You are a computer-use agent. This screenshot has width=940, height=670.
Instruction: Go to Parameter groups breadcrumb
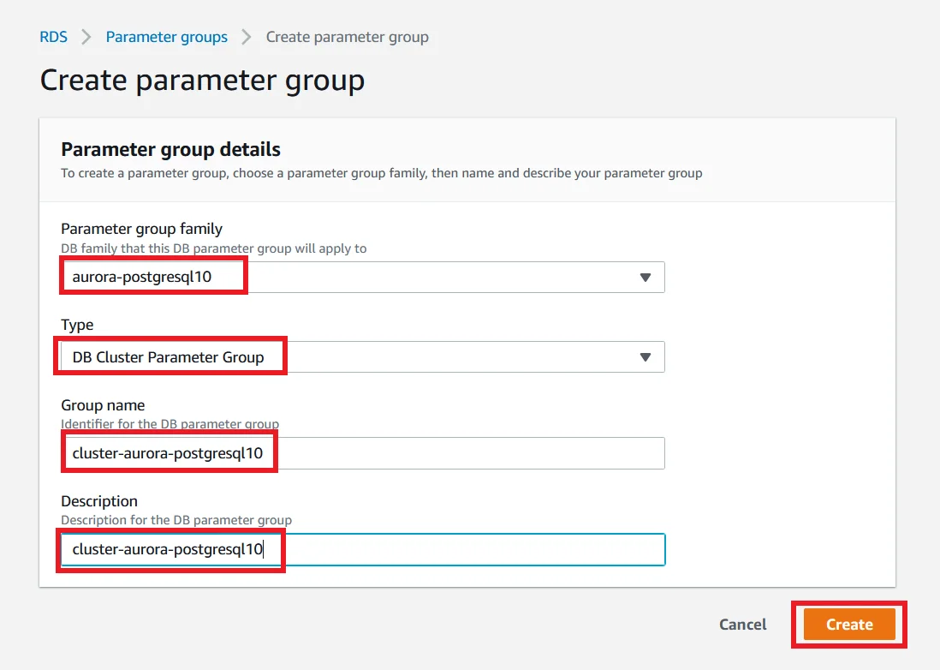point(167,37)
